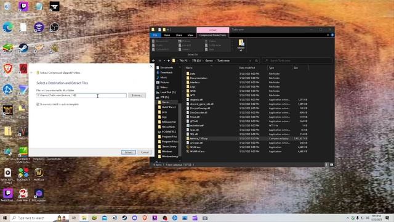Image resolution: width=394 pixels, height=222 pixels.
Task: Open the View ribbon tab
Action: (x=190, y=35)
